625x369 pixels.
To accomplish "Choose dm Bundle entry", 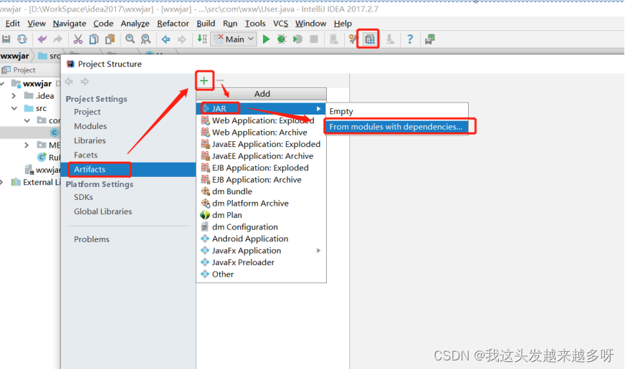I will [x=261, y=192].
